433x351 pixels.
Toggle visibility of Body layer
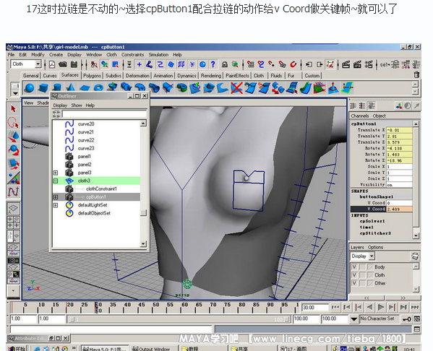coord(355,266)
